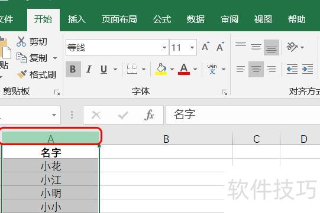Align text right

coord(271,69)
